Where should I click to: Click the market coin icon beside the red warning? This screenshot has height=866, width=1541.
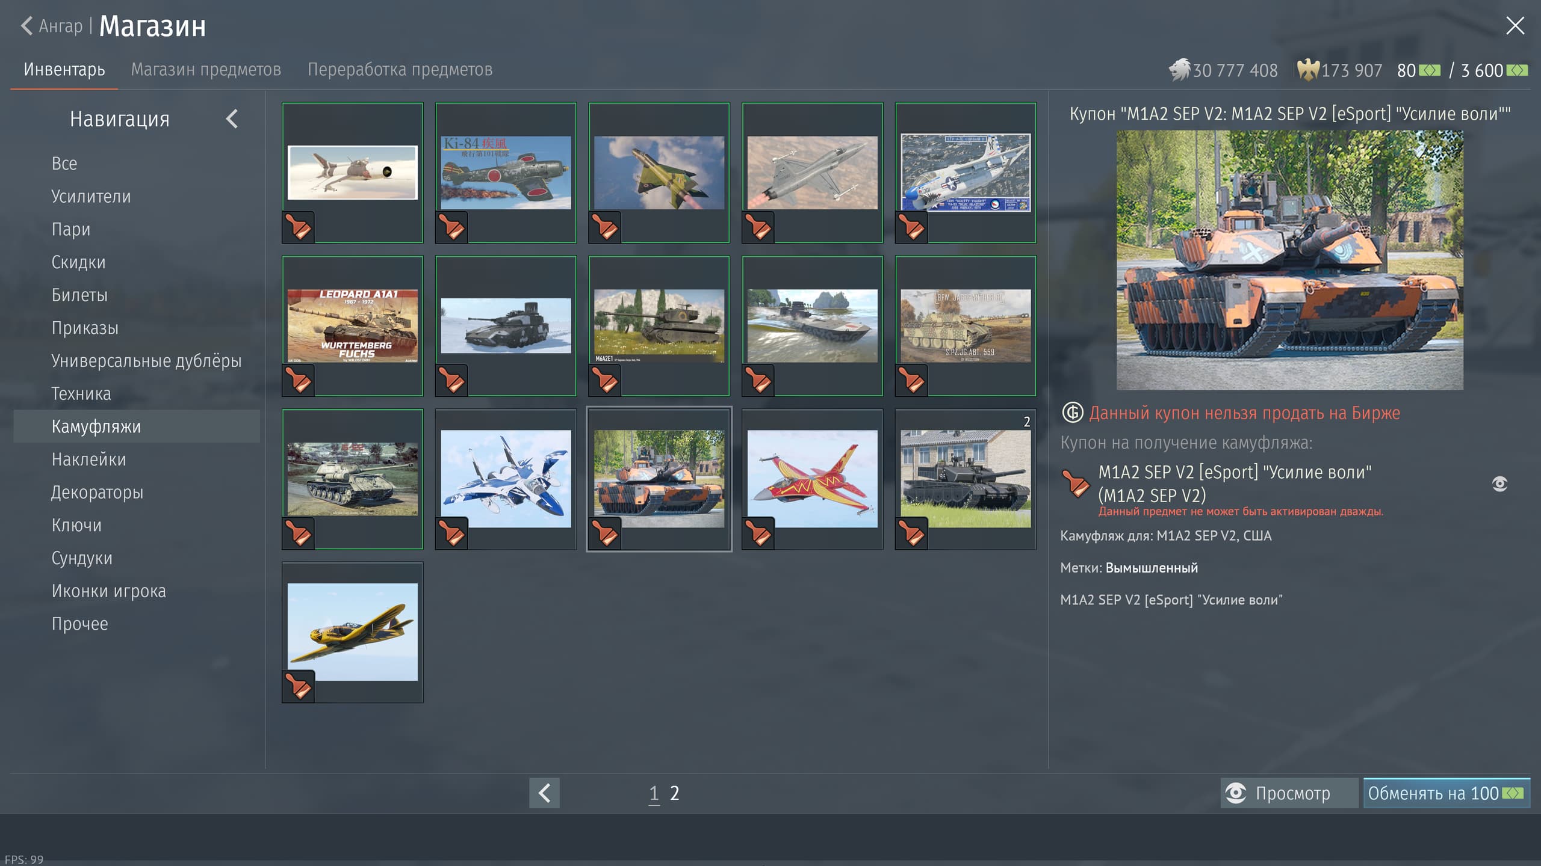(1072, 413)
